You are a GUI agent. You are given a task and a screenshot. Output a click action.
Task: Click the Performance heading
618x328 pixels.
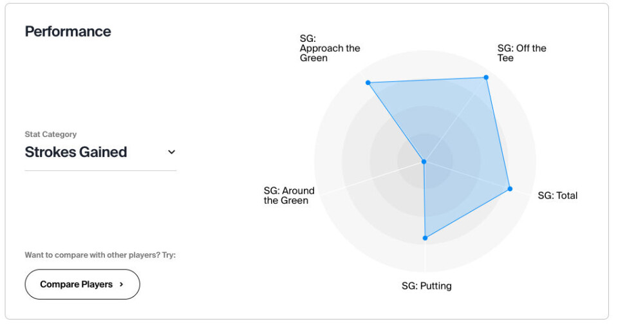(x=68, y=32)
